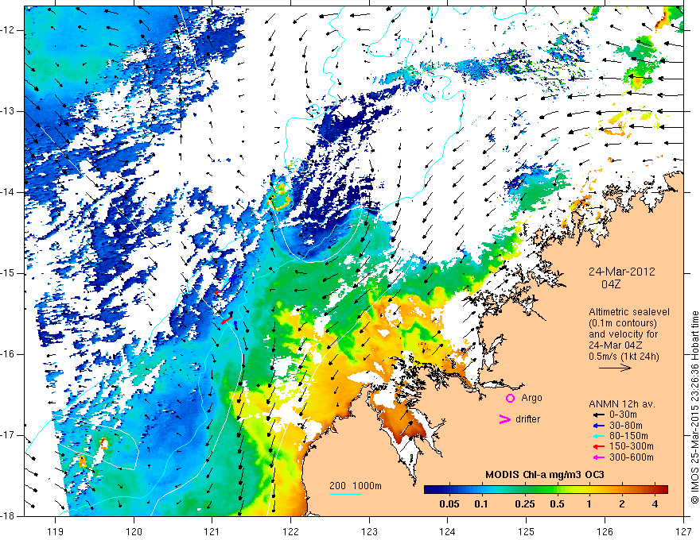The image size is (700, 540).
Task: Click the '80-150m' depth label
Action: point(628,436)
